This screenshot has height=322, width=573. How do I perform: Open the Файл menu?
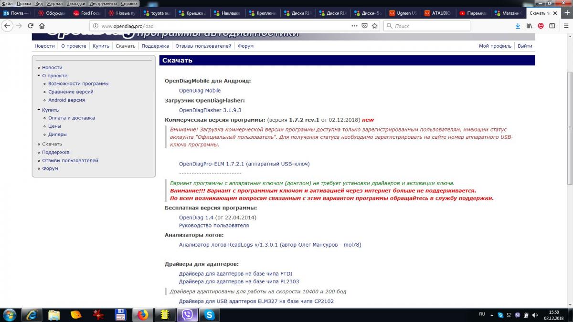pos(7,3)
